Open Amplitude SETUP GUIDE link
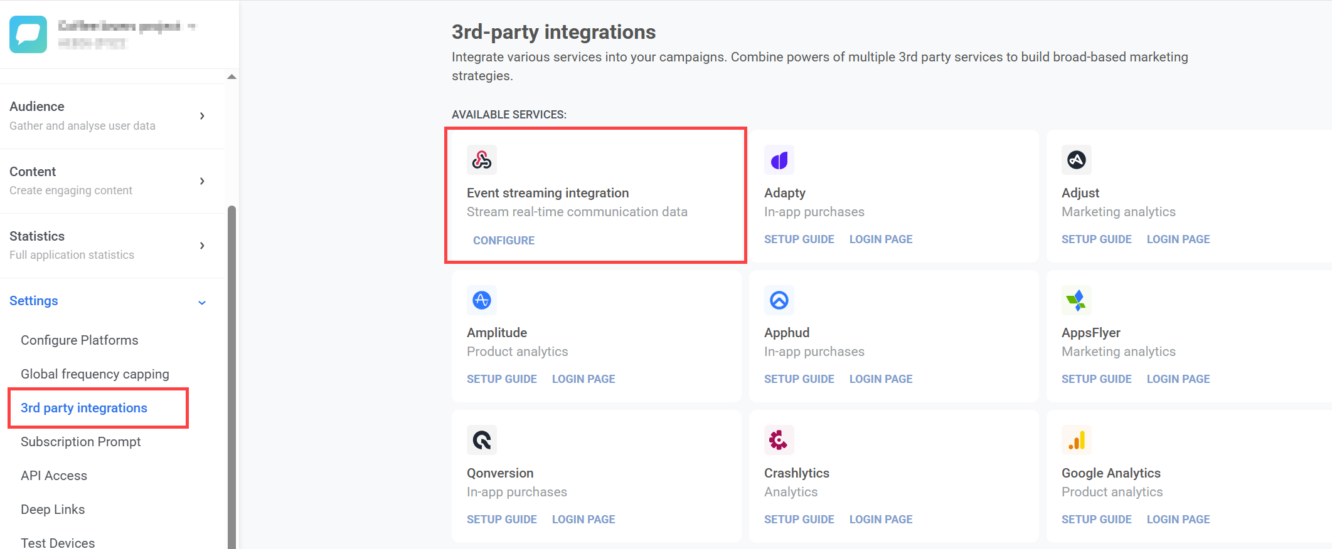Image resolution: width=1332 pixels, height=549 pixels. [502, 379]
